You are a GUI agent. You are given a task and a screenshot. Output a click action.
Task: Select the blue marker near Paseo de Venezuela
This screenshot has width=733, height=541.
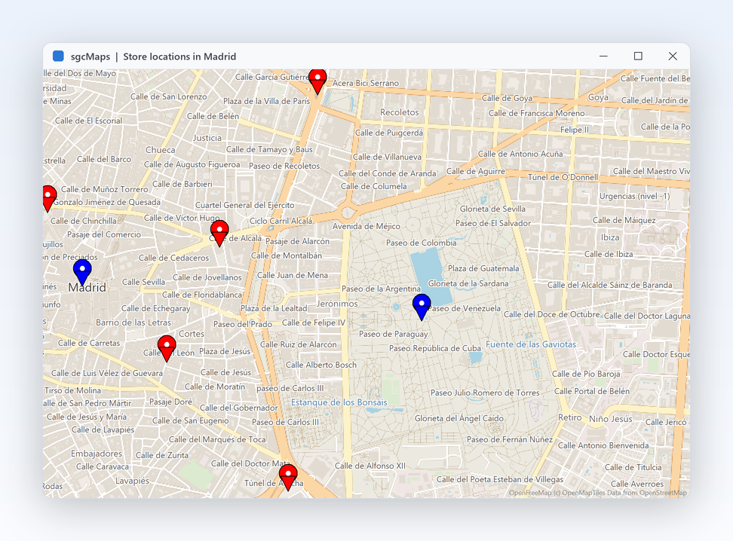coord(422,307)
